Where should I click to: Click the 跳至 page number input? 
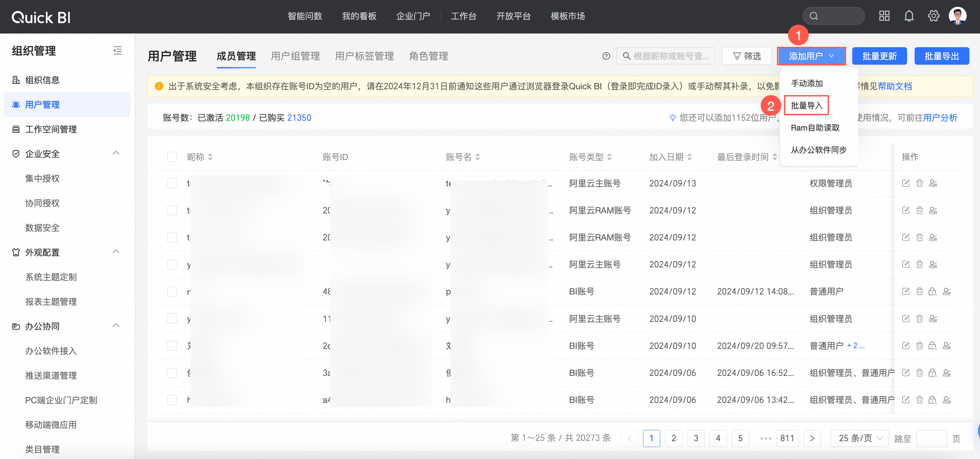[931, 438]
